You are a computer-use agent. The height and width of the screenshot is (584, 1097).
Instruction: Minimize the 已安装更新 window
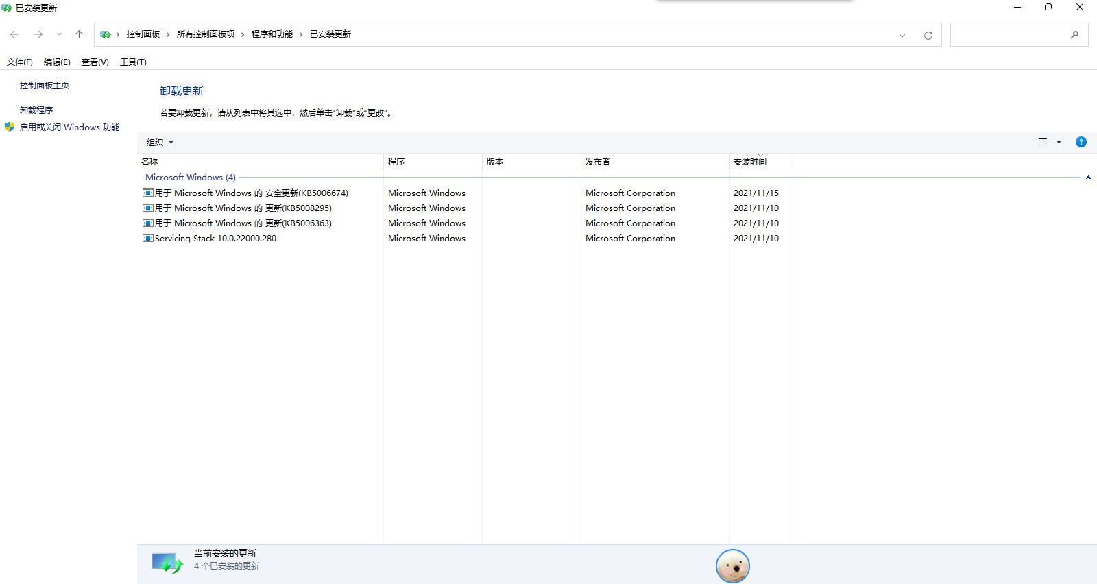(x=1017, y=8)
